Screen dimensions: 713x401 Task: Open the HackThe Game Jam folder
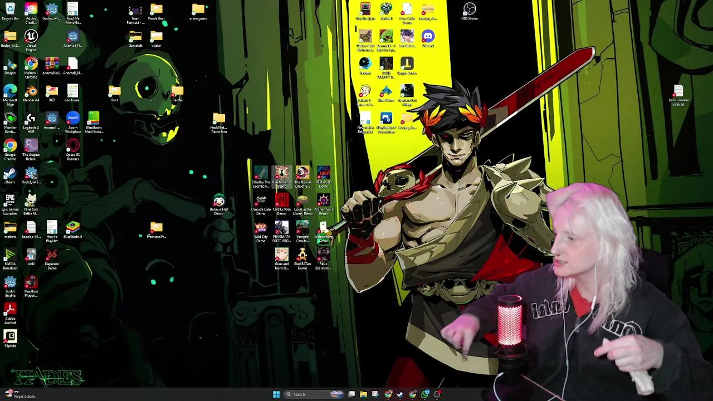click(219, 123)
